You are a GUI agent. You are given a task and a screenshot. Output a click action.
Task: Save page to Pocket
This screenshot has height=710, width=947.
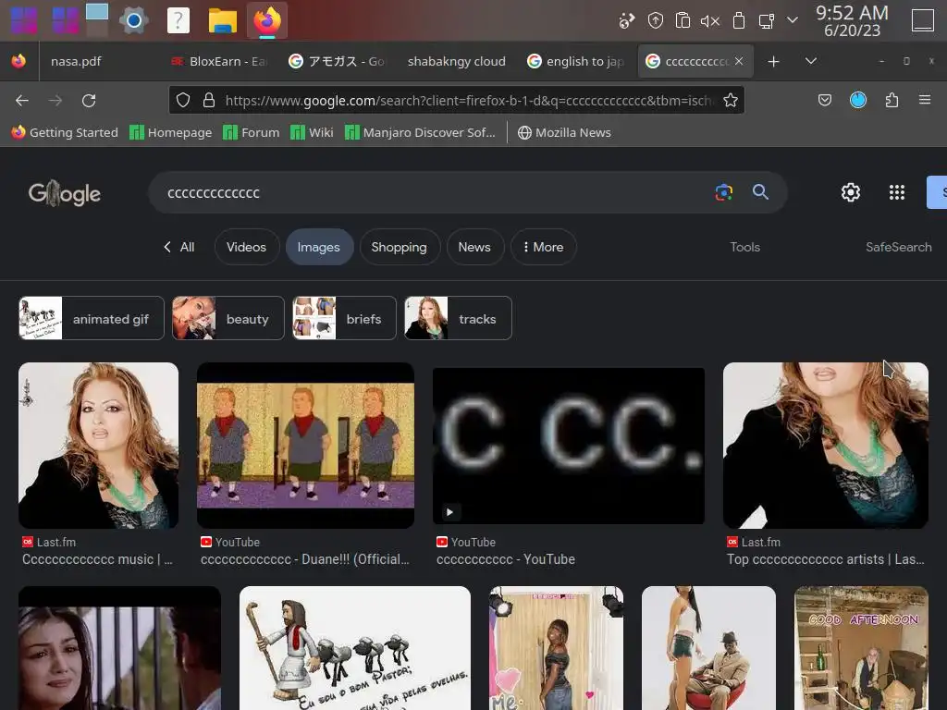pyautogui.click(x=825, y=100)
